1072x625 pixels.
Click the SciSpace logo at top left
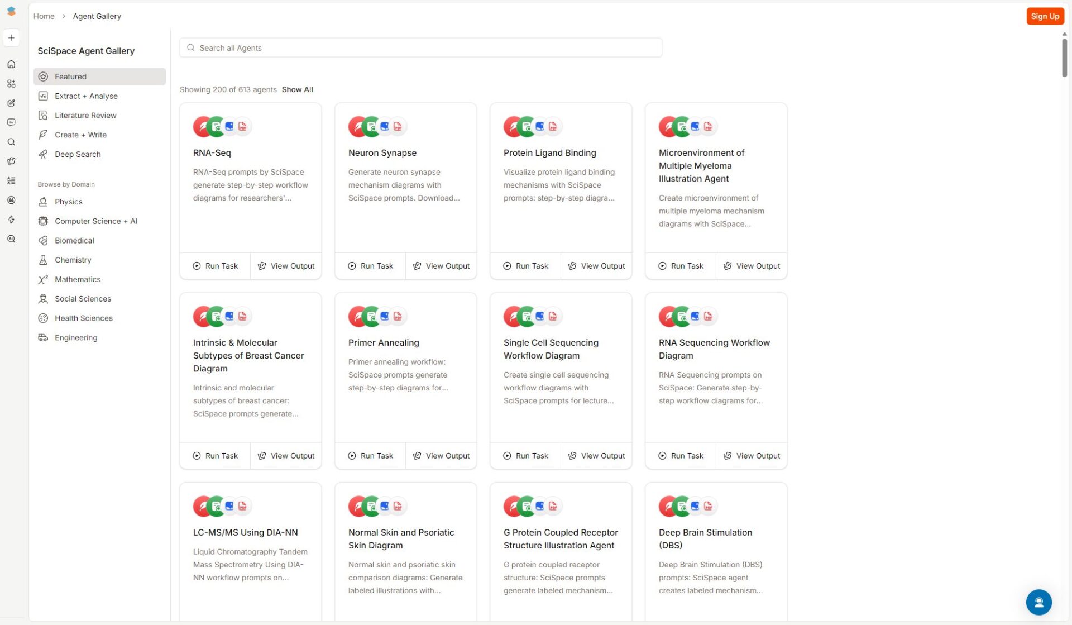coord(11,11)
